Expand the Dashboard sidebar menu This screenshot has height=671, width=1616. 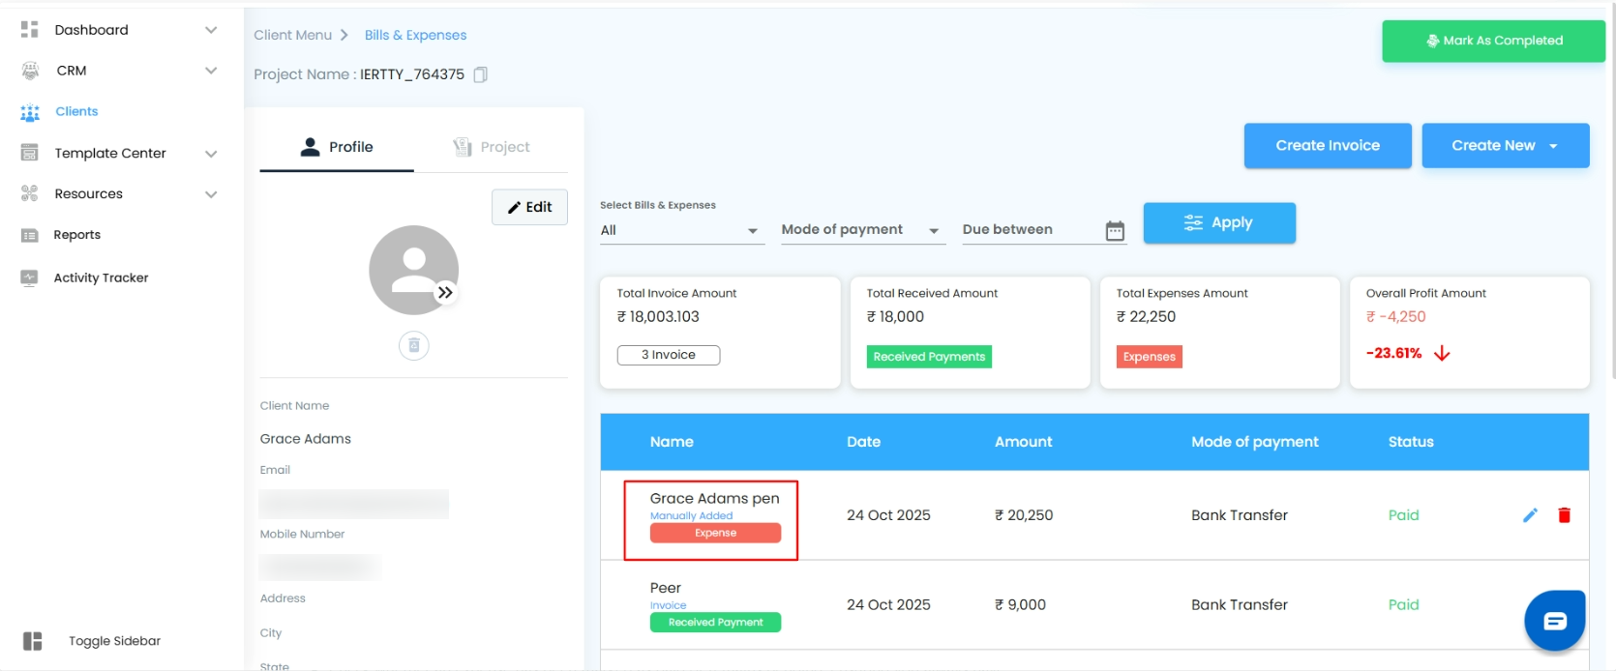[211, 30]
